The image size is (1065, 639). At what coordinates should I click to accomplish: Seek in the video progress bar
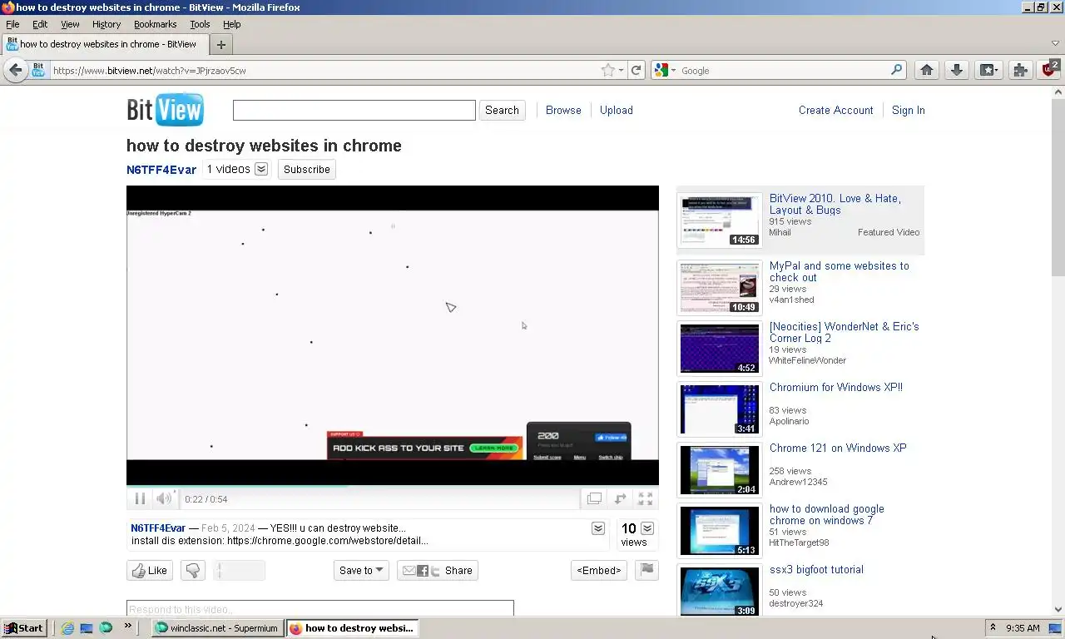click(393, 486)
